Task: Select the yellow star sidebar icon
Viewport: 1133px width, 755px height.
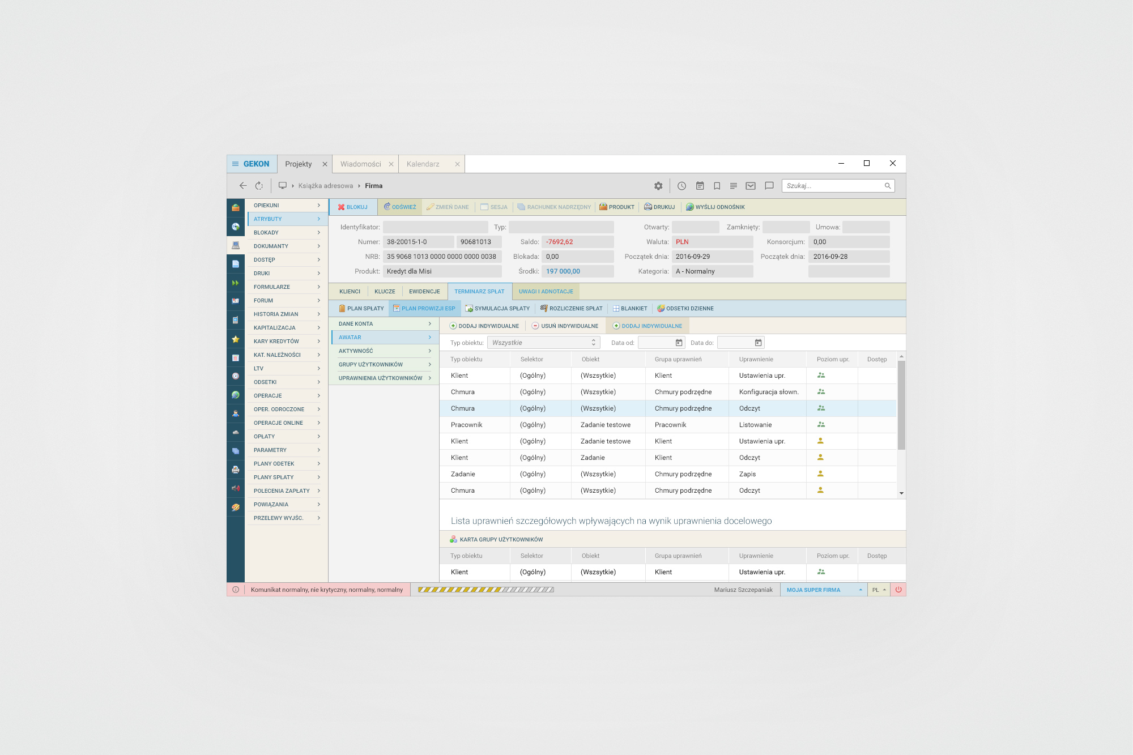Action: [236, 339]
